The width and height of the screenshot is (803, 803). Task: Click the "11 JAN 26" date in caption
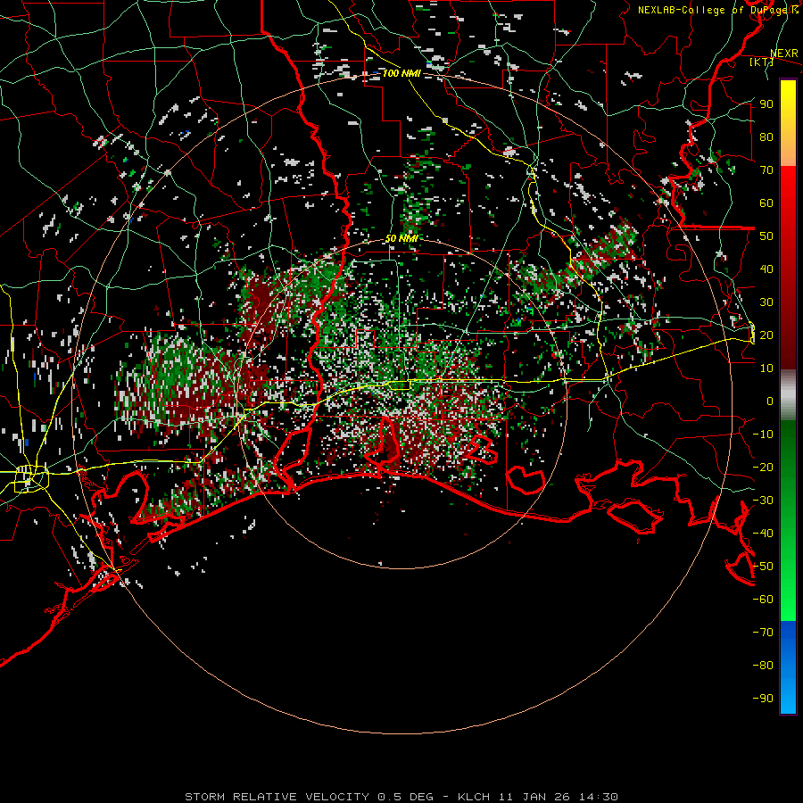534,797
